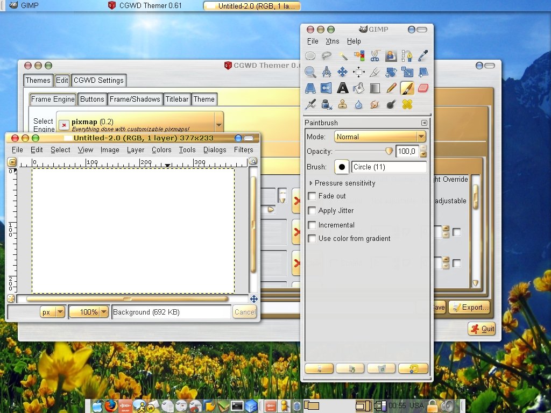Click Reset to default values in tool options
Screen dimensions: 551x413
[x=413, y=368]
